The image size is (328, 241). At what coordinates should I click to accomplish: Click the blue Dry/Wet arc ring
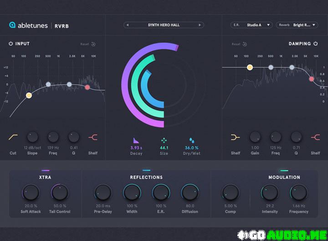[144, 85]
